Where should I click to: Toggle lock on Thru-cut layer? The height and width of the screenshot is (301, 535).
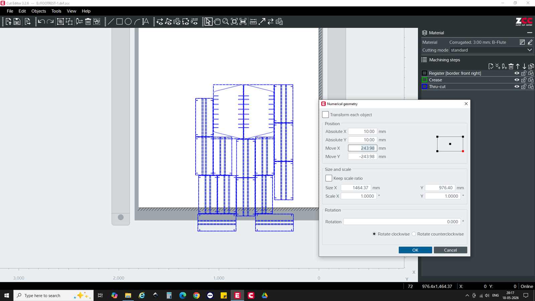524,87
